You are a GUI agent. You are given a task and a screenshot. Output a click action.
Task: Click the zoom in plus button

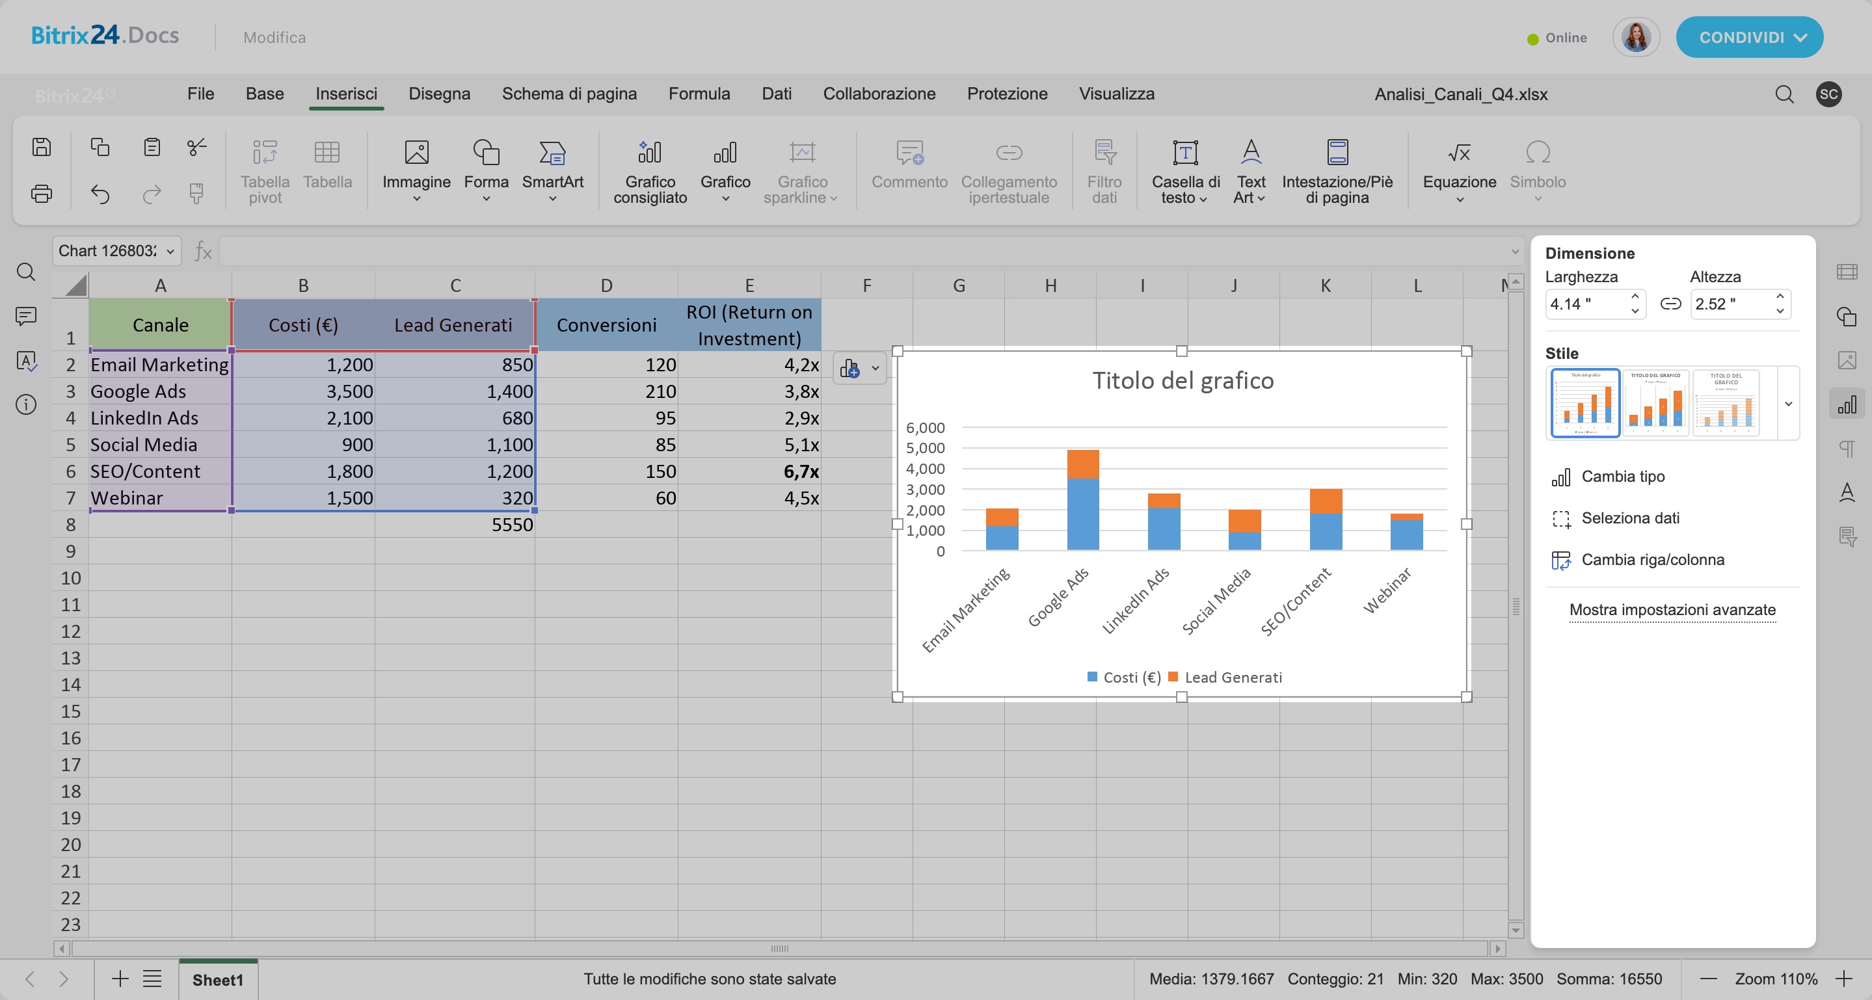(1843, 979)
